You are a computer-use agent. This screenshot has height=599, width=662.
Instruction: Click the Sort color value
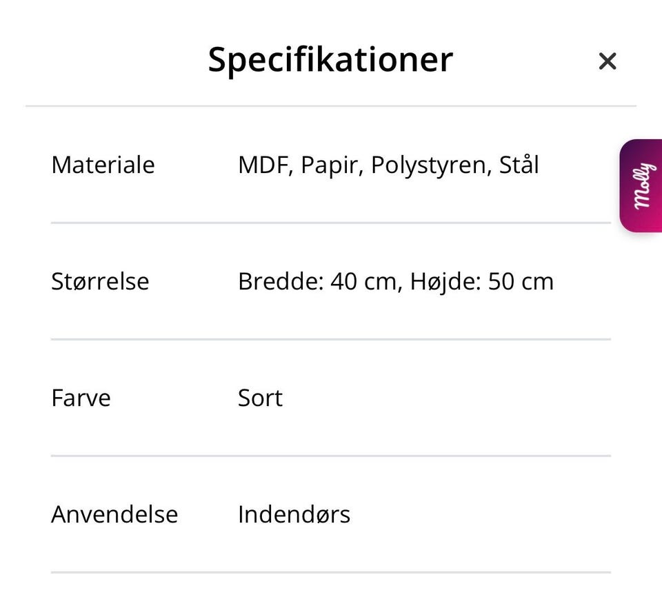259,398
